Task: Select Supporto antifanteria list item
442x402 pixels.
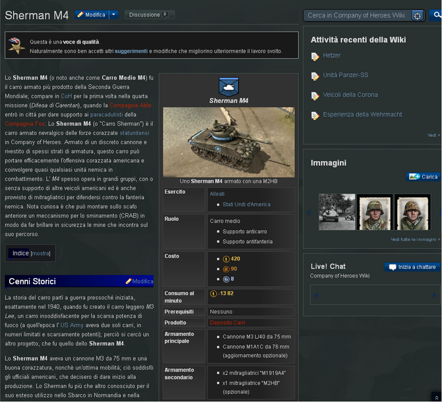Action: [x=247, y=242]
